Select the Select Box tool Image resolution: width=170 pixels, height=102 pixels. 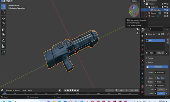(x=3, y=7)
